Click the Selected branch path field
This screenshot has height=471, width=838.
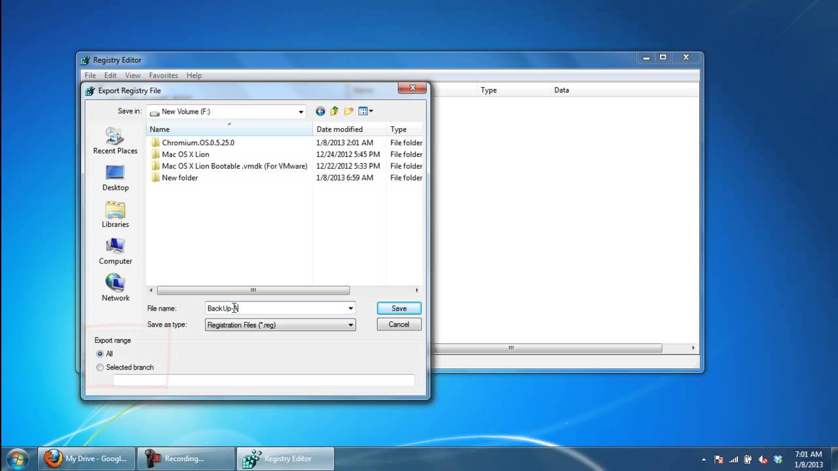point(264,380)
